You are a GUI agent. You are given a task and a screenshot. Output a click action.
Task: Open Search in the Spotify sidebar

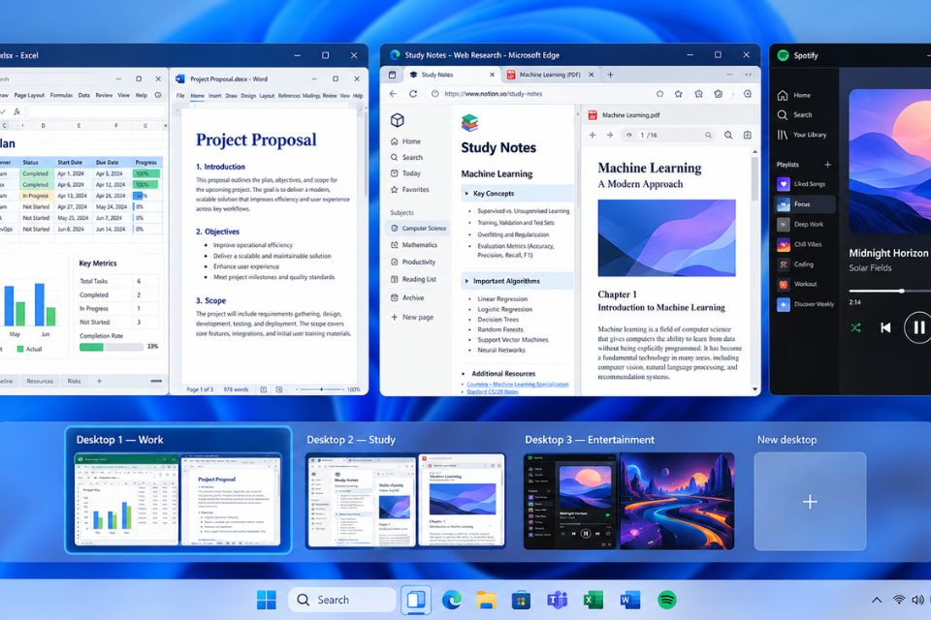(x=794, y=115)
